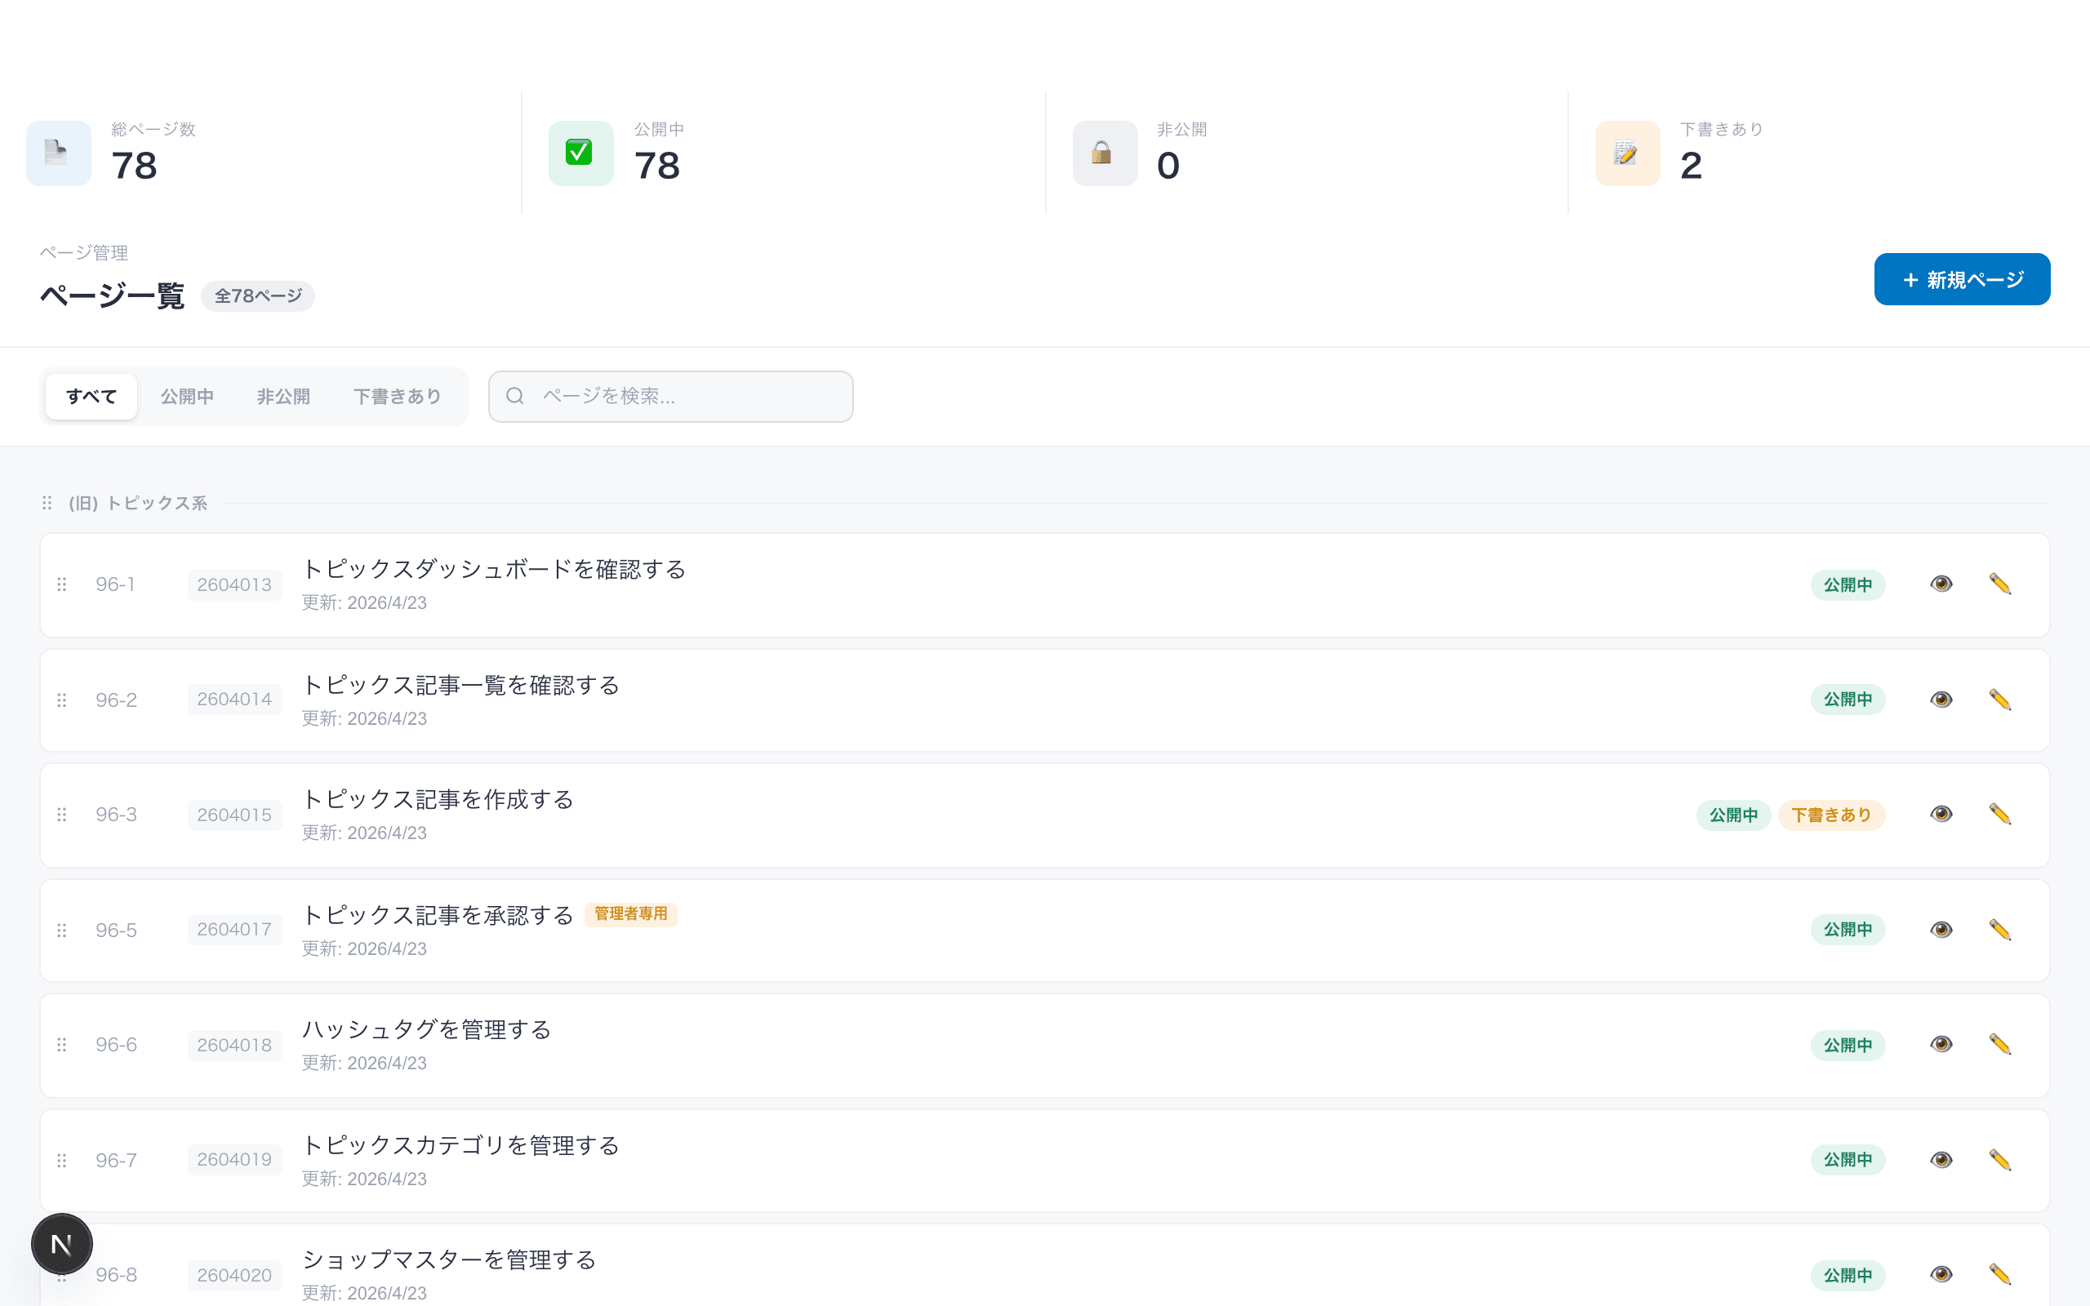Open トピックスカテゴリを管理する page
The image size is (2090, 1306).
click(460, 1145)
